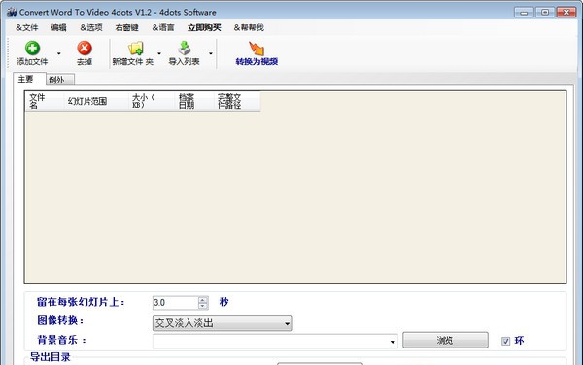This screenshot has height=365, width=583.
Task: Open the &语言 language menu
Action: point(163,27)
